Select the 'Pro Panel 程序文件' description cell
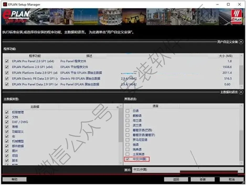The width and height of the screenshot is (246, 185). click(73, 61)
